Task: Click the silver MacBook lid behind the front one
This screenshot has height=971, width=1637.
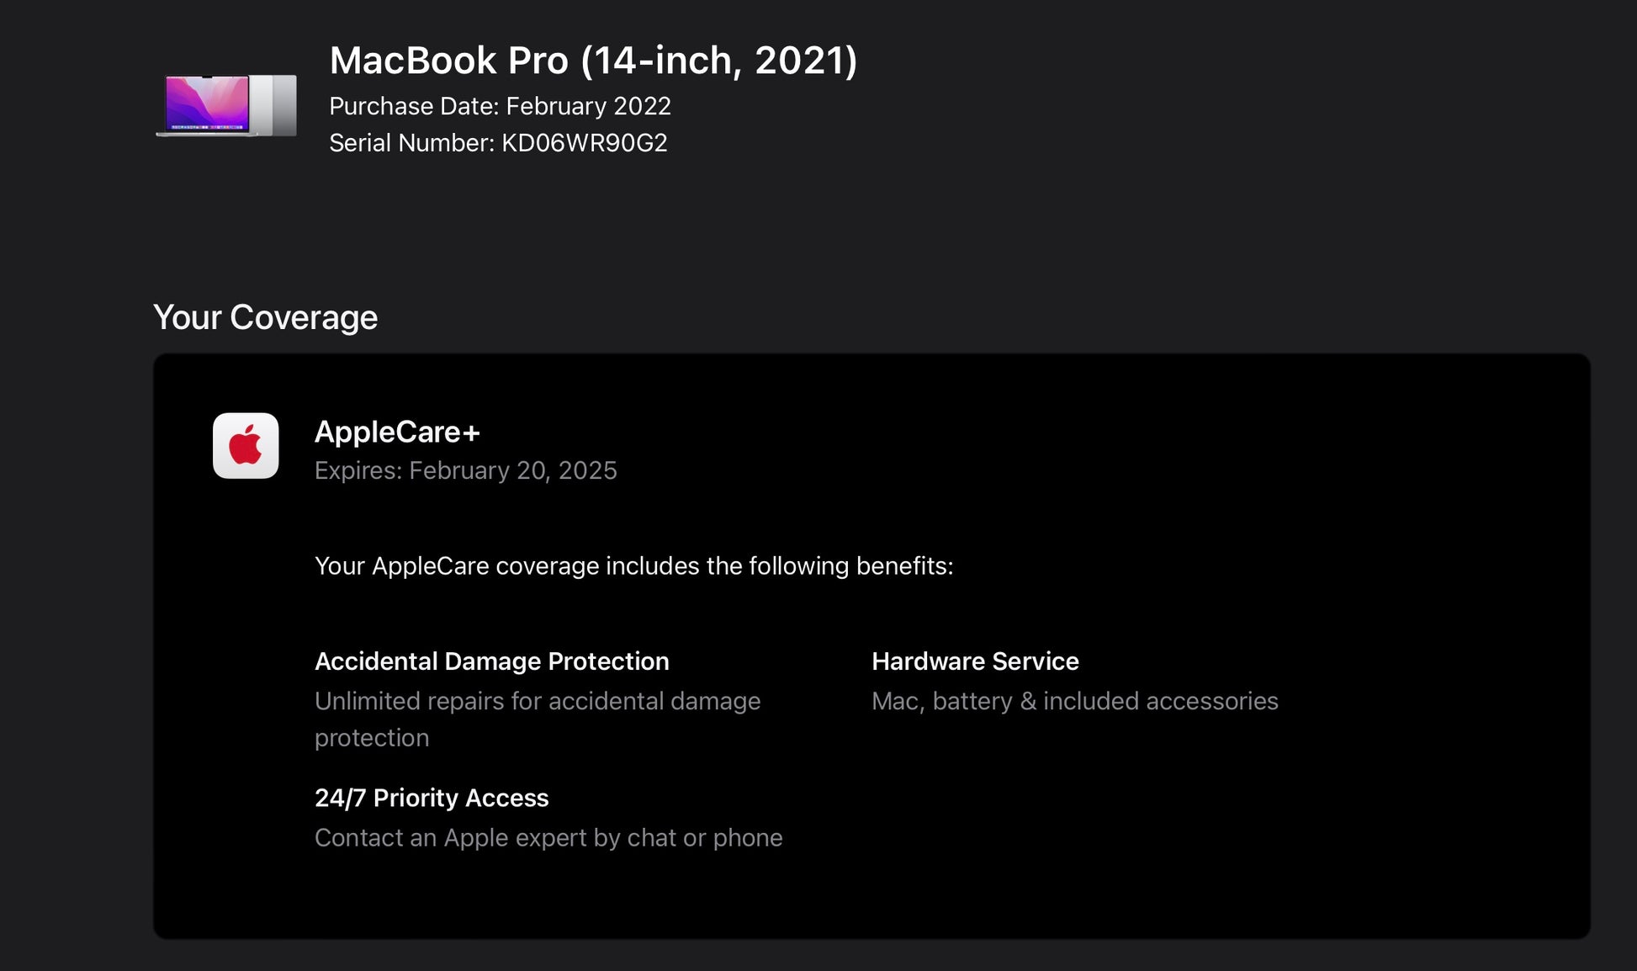Action: (x=283, y=103)
